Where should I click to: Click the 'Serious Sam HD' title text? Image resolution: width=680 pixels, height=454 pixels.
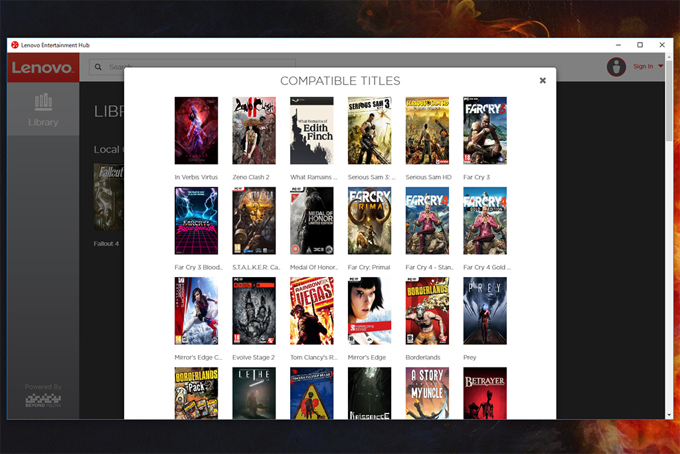point(428,177)
